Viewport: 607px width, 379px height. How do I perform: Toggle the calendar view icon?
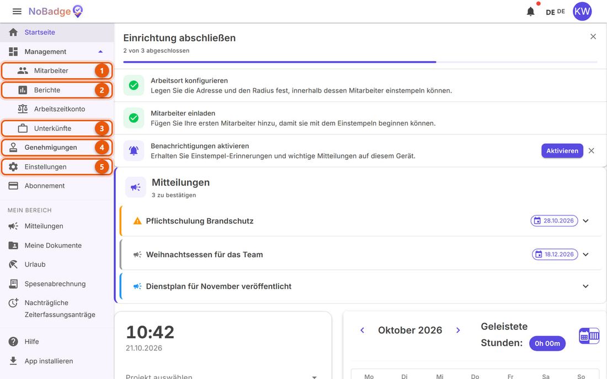point(589,335)
